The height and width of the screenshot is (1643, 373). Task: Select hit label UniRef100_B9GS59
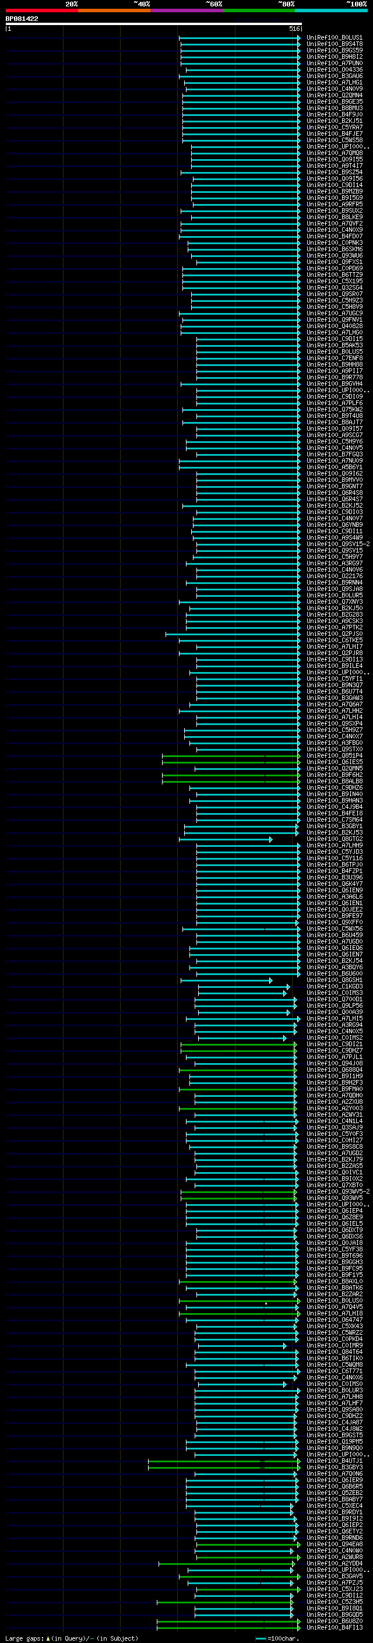334,50
